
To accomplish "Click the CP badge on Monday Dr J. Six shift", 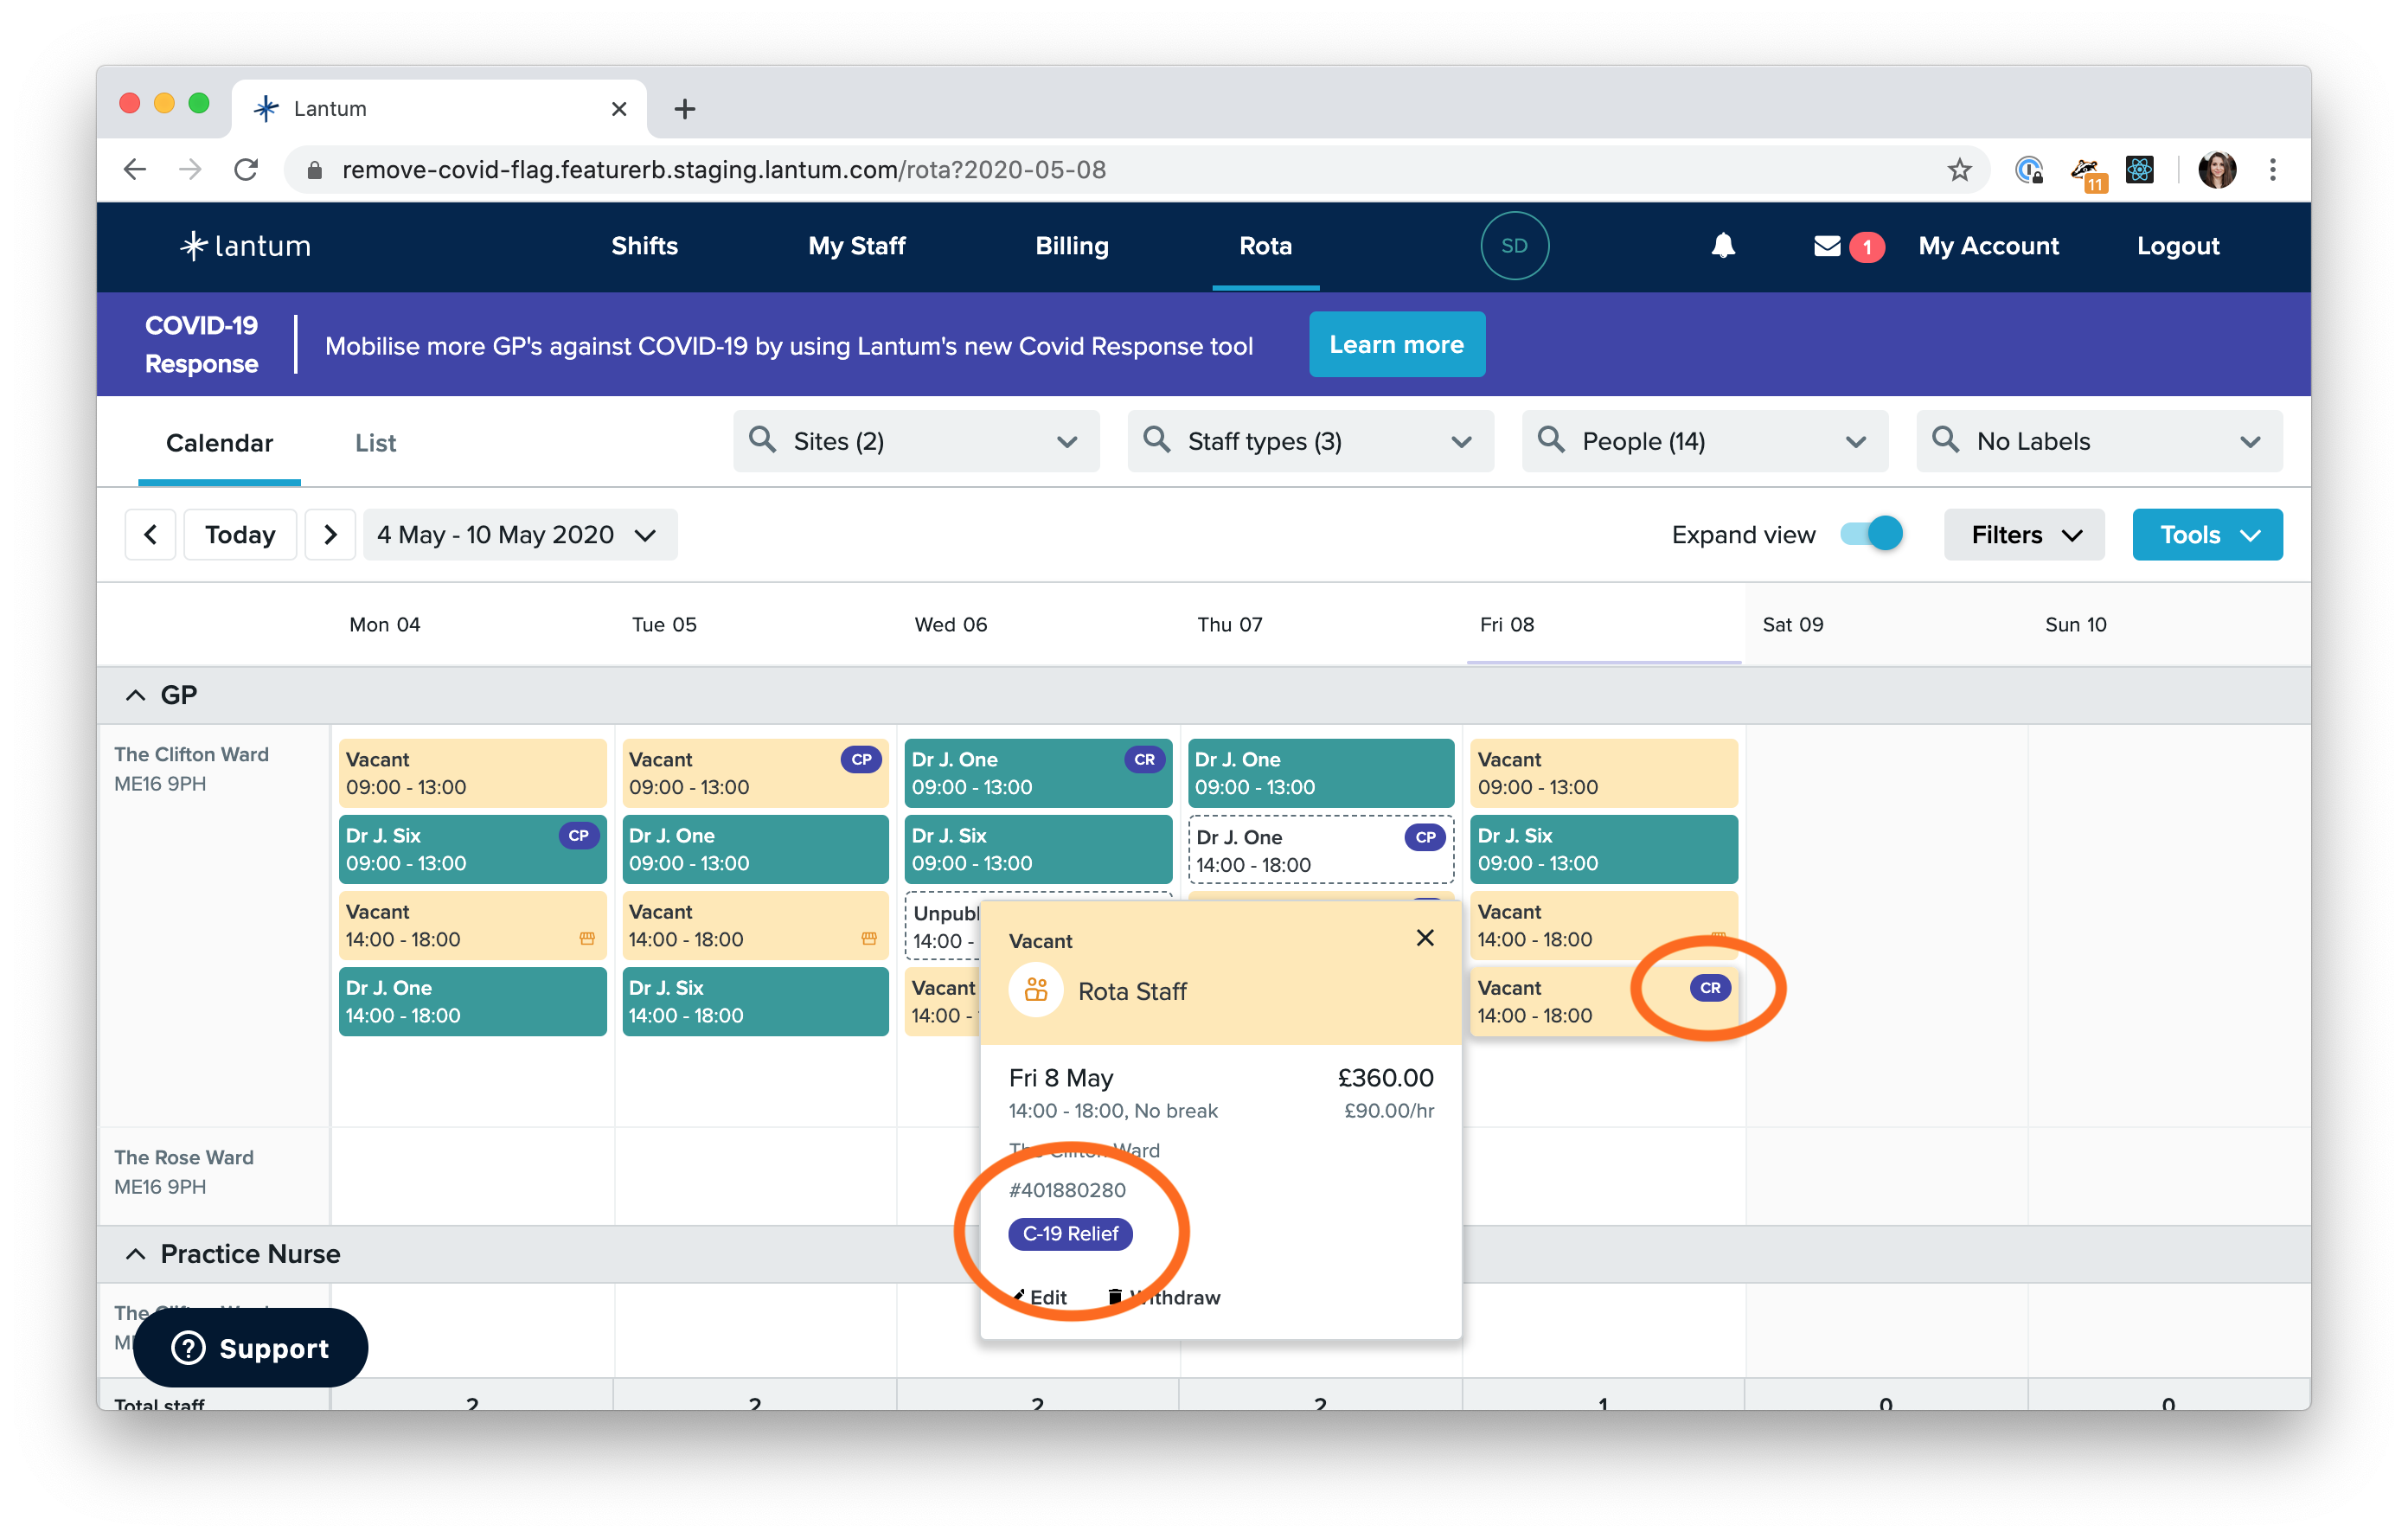I will coord(578,836).
